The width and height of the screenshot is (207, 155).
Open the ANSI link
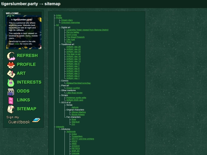(x=74, y=144)
